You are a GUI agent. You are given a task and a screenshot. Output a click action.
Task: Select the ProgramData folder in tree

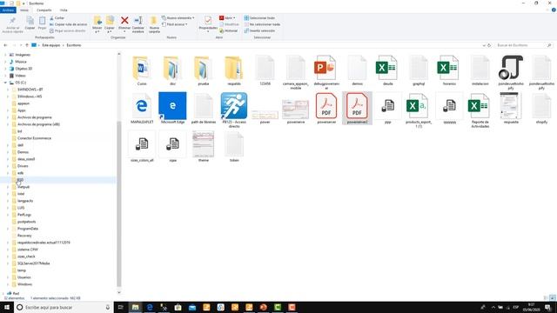(x=28, y=229)
